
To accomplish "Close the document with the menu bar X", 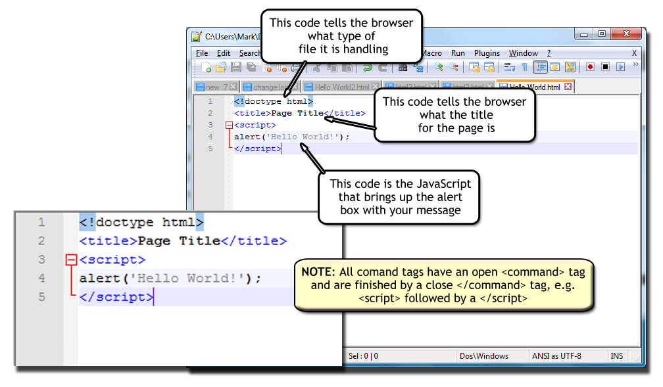I will 634,53.
